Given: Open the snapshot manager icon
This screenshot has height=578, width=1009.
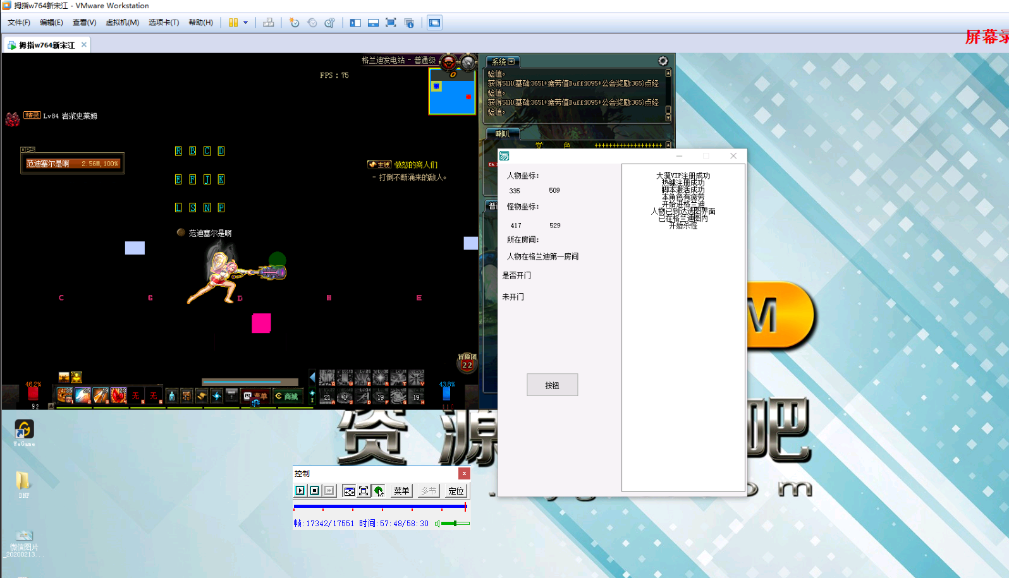Looking at the screenshot, I should point(329,23).
